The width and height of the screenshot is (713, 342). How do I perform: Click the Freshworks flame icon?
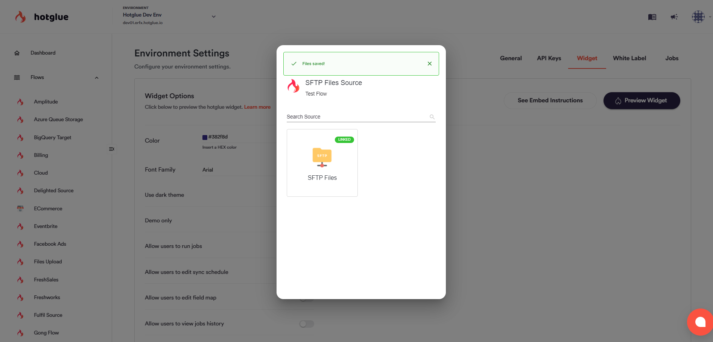click(20, 298)
